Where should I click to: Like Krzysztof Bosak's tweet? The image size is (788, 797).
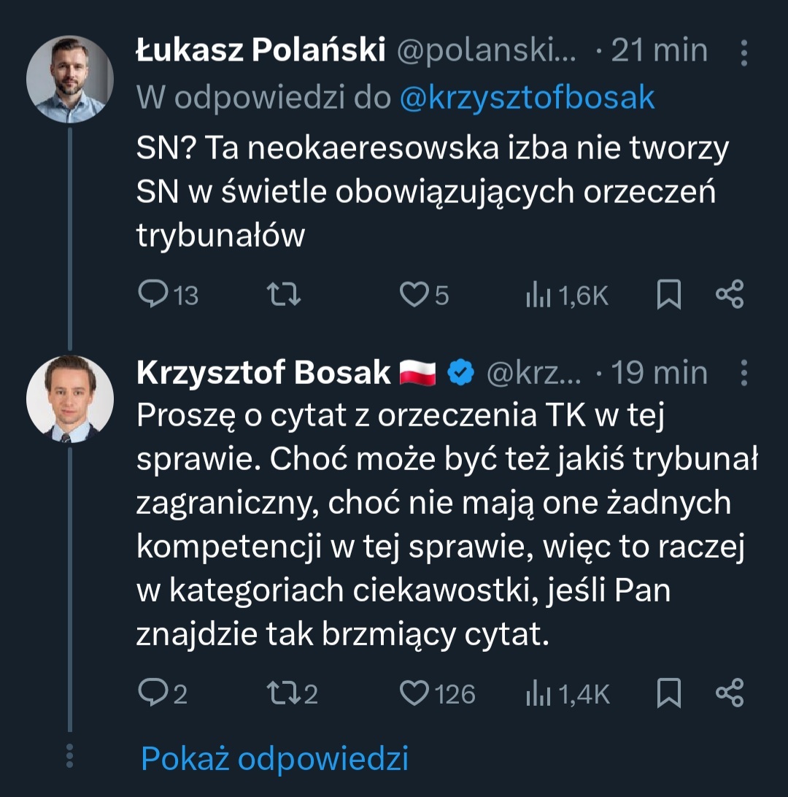point(414,693)
